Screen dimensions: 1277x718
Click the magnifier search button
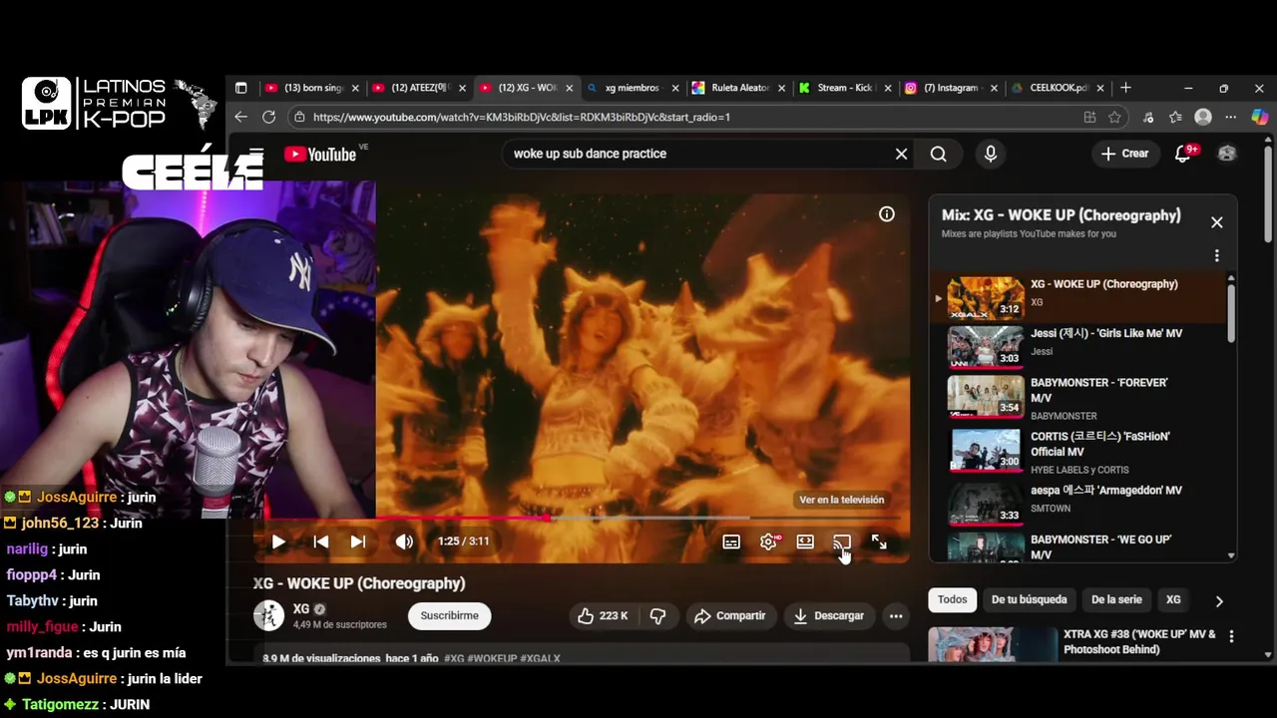[939, 154]
